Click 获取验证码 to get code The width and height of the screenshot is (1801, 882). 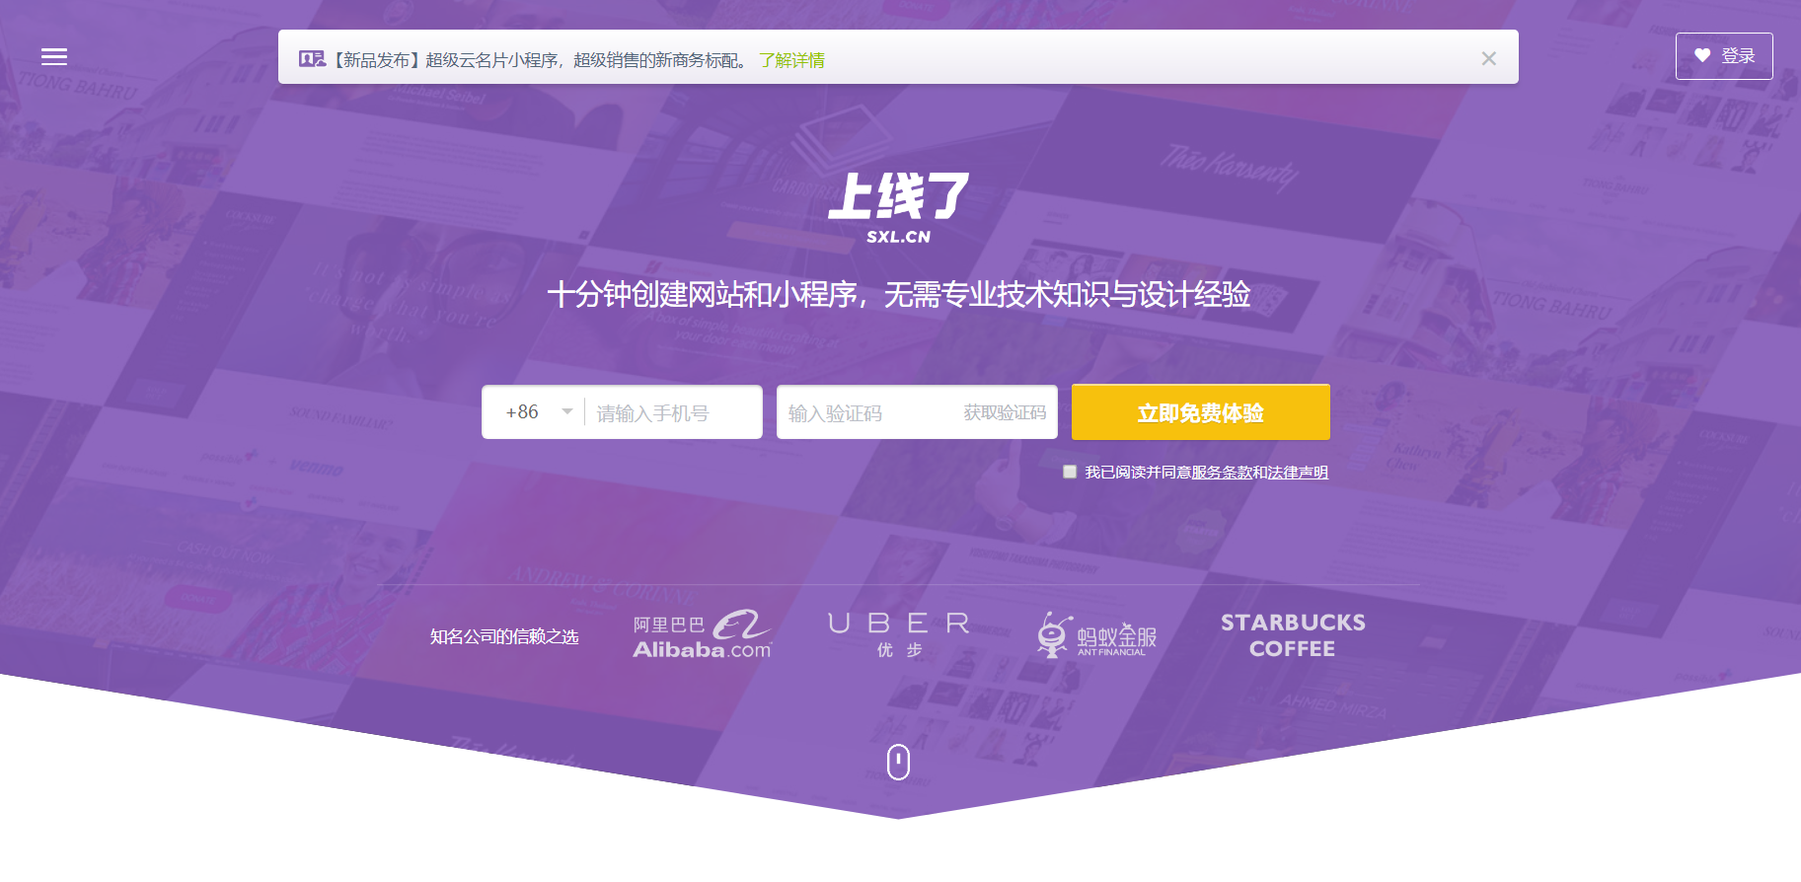tap(1005, 412)
